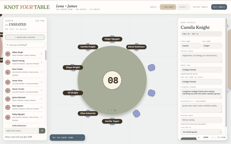The height and width of the screenshot is (144, 231).
Task: Grab the drag handle beside Nico Foster
Action: tap(41, 72)
